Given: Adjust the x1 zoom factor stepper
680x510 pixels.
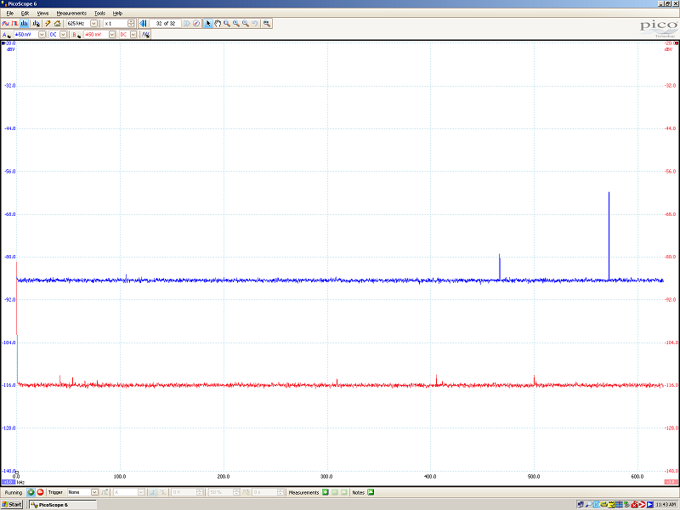Looking at the screenshot, I should [x=131, y=24].
